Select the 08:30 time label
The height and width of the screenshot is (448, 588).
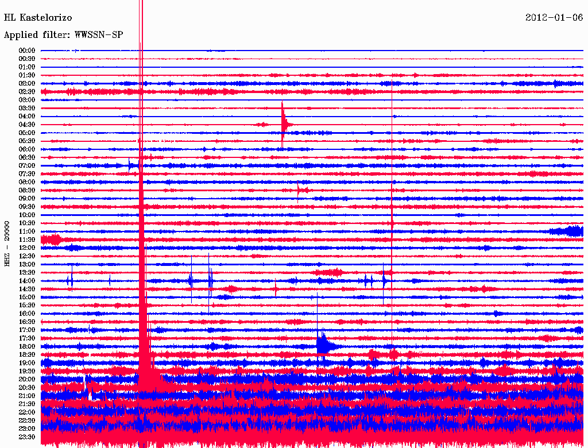tap(27, 190)
